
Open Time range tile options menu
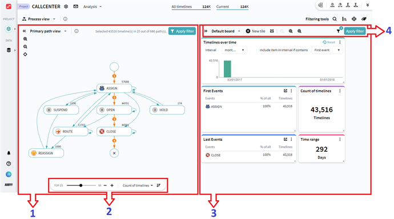point(340,139)
